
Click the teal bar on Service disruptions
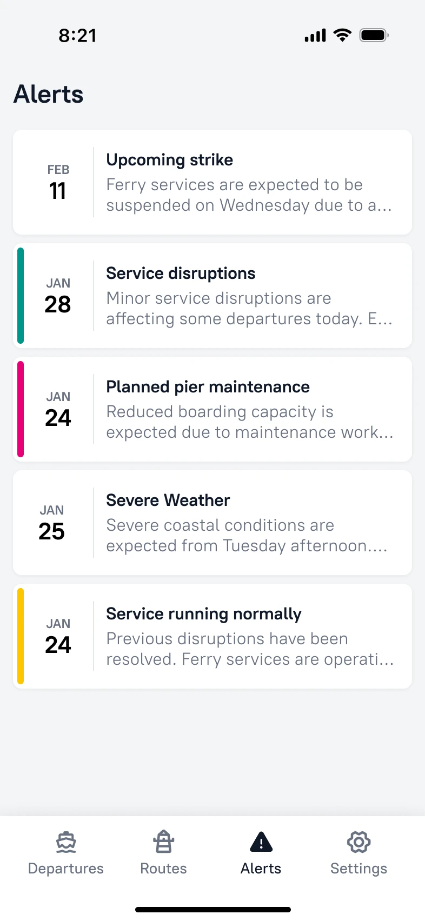point(21,296)
